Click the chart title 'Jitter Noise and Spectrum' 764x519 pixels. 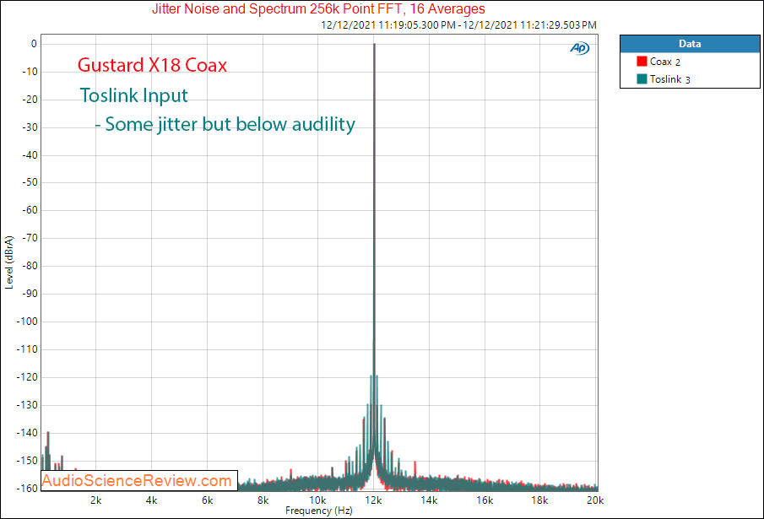pos(318,8)
